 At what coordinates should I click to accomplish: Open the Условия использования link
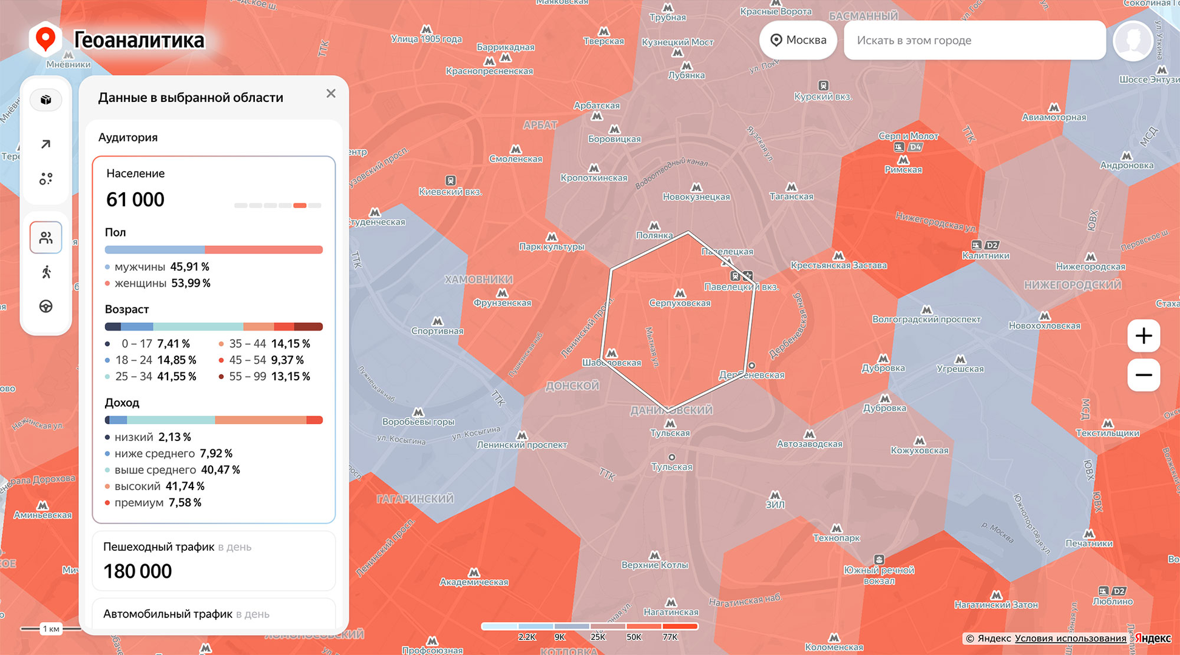coord(1070,638)
